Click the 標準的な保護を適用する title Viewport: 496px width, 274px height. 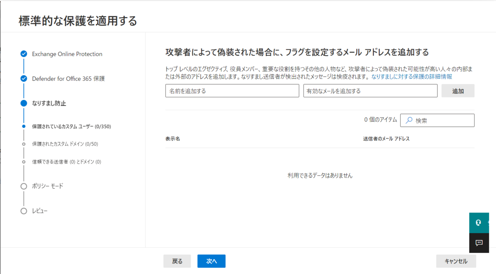point(78,21)
